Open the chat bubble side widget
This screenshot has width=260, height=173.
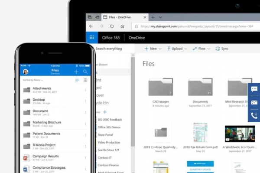[254, 89]
